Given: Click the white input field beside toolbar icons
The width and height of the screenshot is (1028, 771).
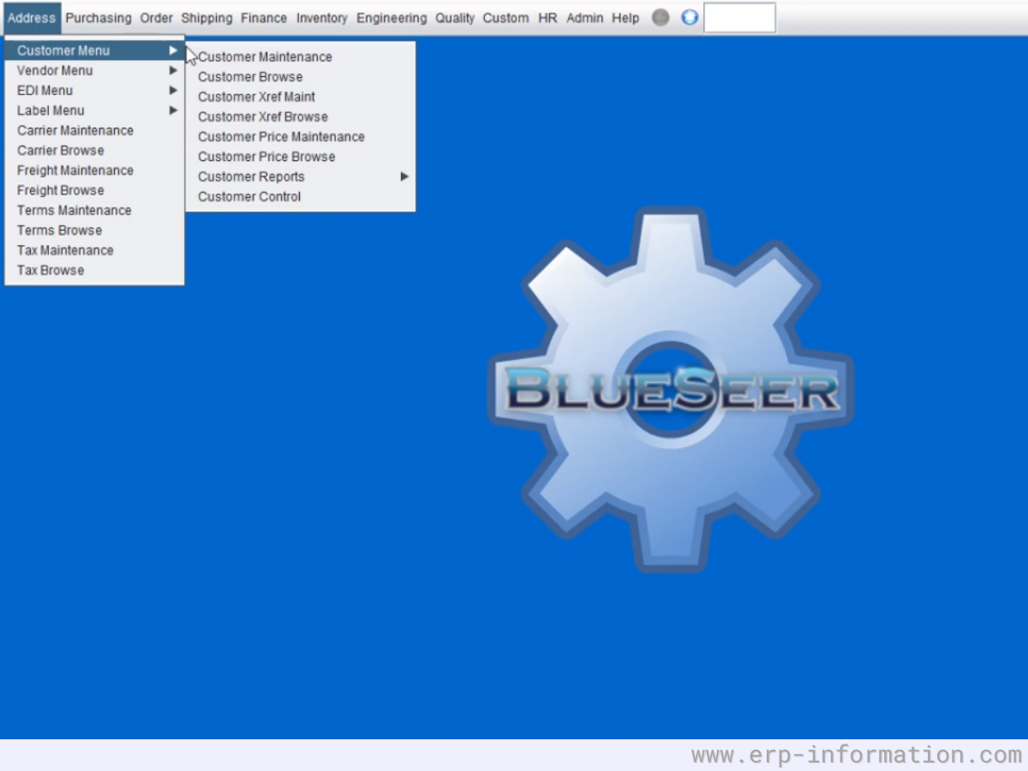Looking at the screenshot, I should [739, 17].
